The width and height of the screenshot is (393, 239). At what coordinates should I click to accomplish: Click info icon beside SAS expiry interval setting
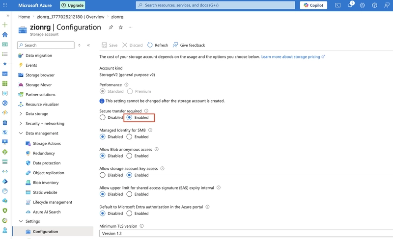coord(219,187)
